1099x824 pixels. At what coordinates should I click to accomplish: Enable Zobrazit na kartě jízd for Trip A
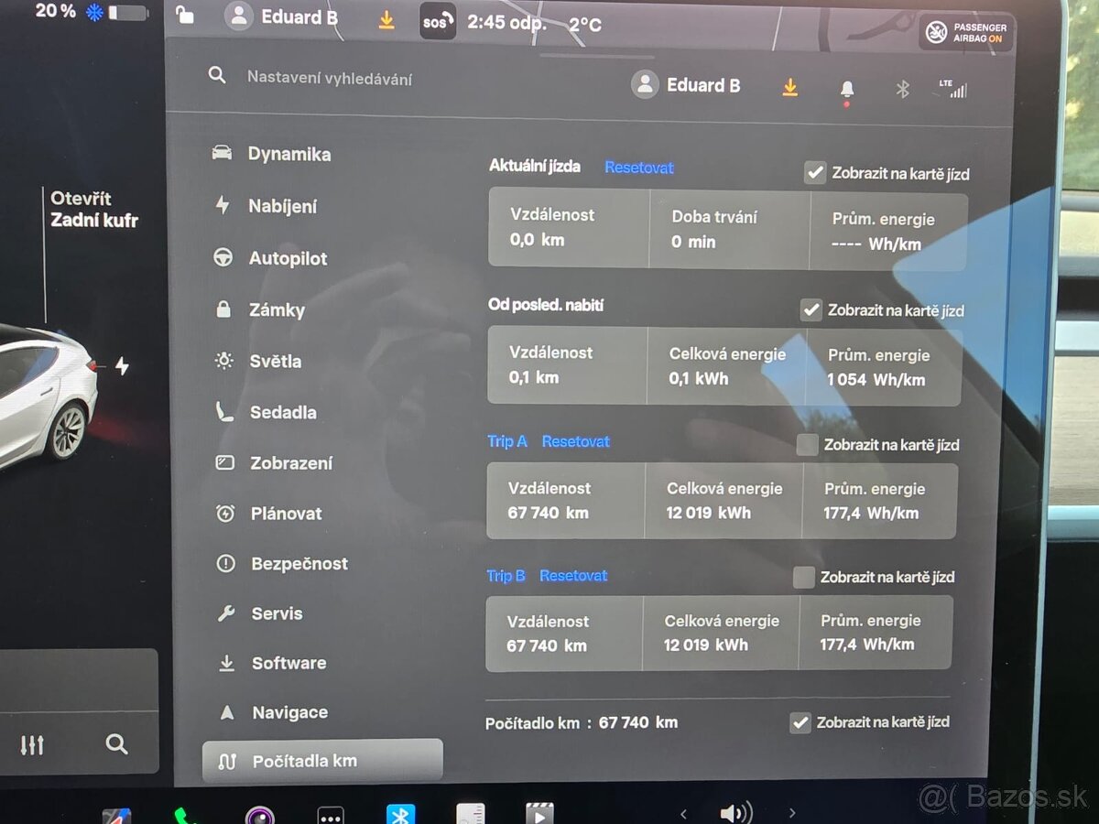click(807, 444)
